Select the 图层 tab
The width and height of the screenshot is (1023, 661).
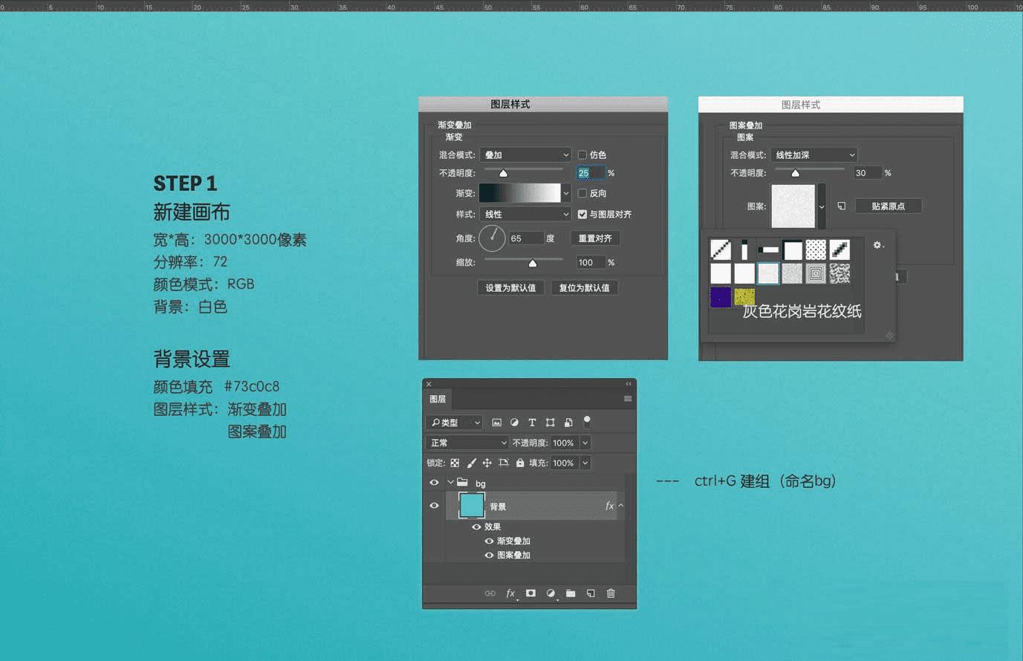438,399
